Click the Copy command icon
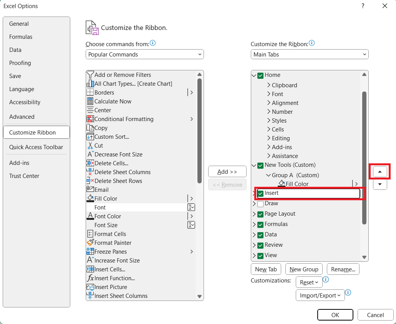Image resolution: width=396 pixels, height=324 pixels. coord(90,128)
